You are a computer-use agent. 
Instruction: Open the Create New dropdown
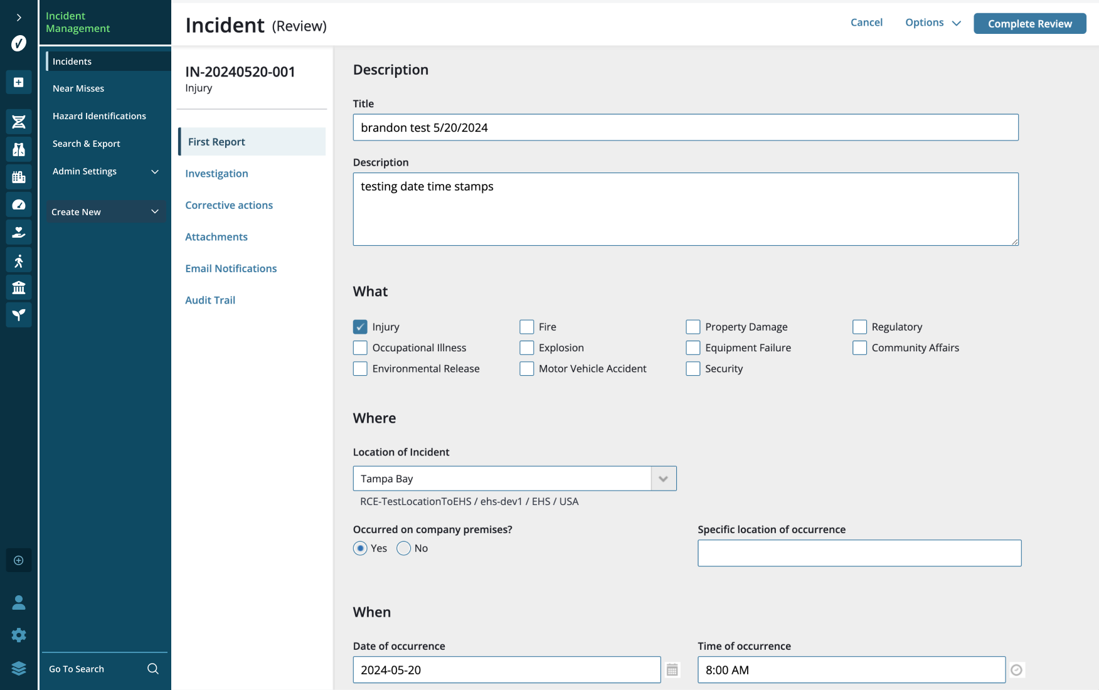(x=105, y=212)
